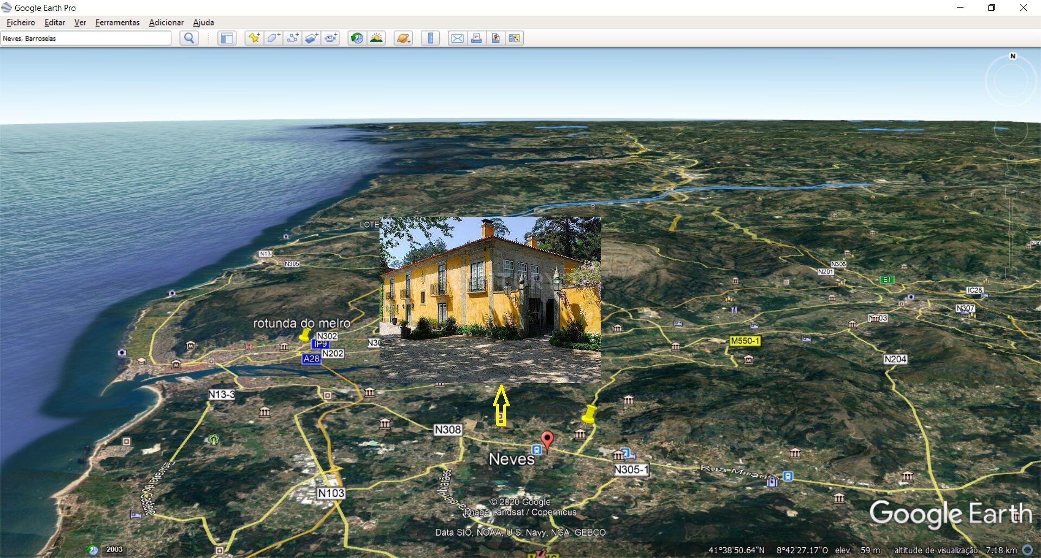1041x558 pixels.
Task: Click the Email envelope icon
Action: [457, 38]
